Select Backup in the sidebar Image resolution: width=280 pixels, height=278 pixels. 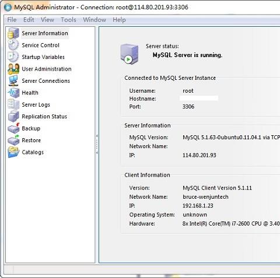point(31,128)
